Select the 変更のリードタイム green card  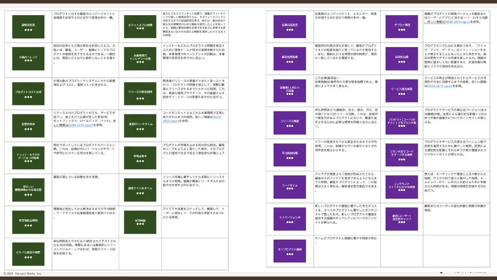click(140, 126)
